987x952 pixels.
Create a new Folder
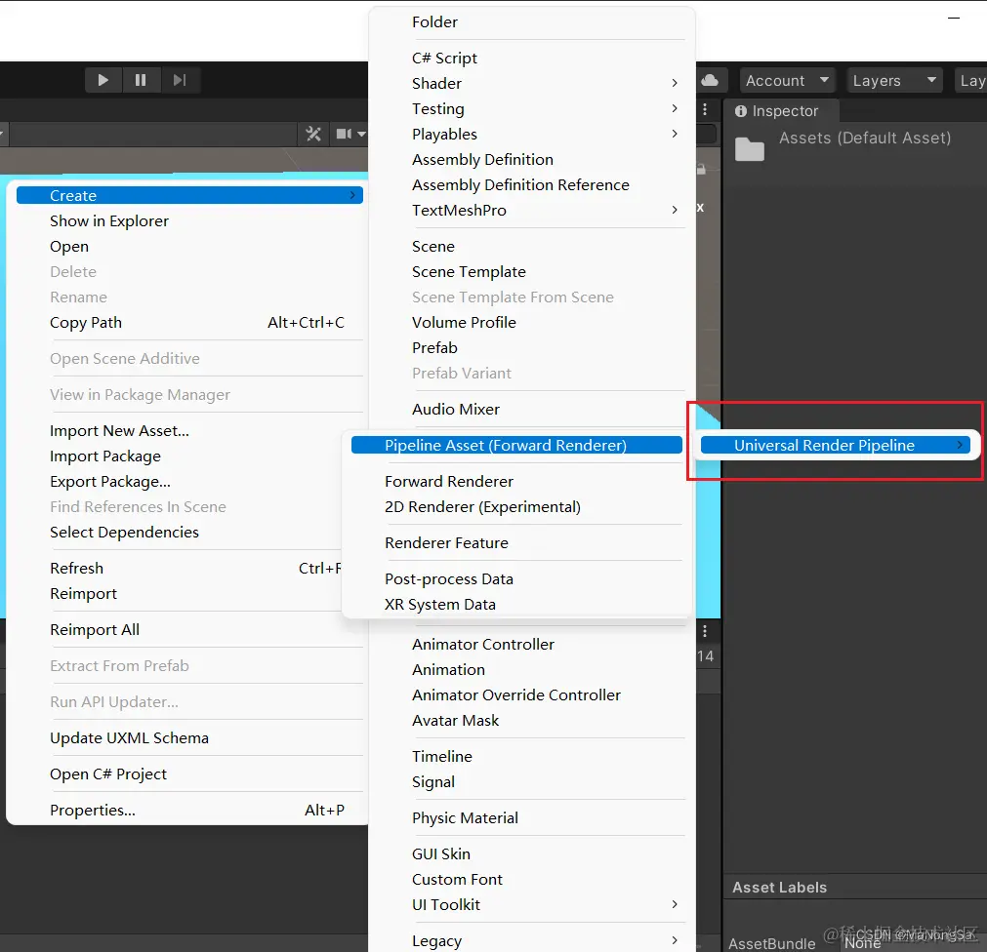coord(532,22)
